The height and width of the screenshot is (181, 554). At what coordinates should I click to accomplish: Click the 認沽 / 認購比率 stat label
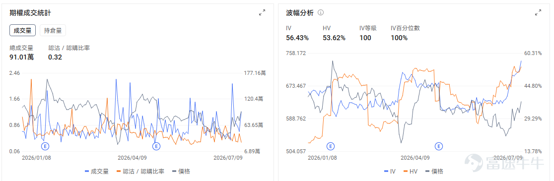(69, 48)
